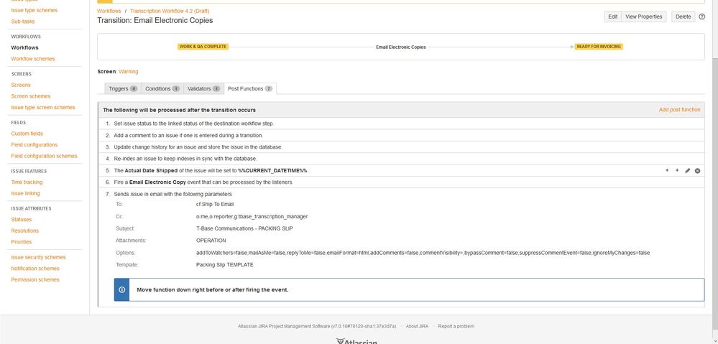
Task: Click Edit transition button
Action: point(612,17)
